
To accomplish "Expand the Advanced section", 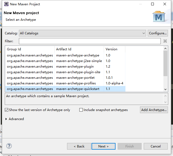I will [6, 119].
